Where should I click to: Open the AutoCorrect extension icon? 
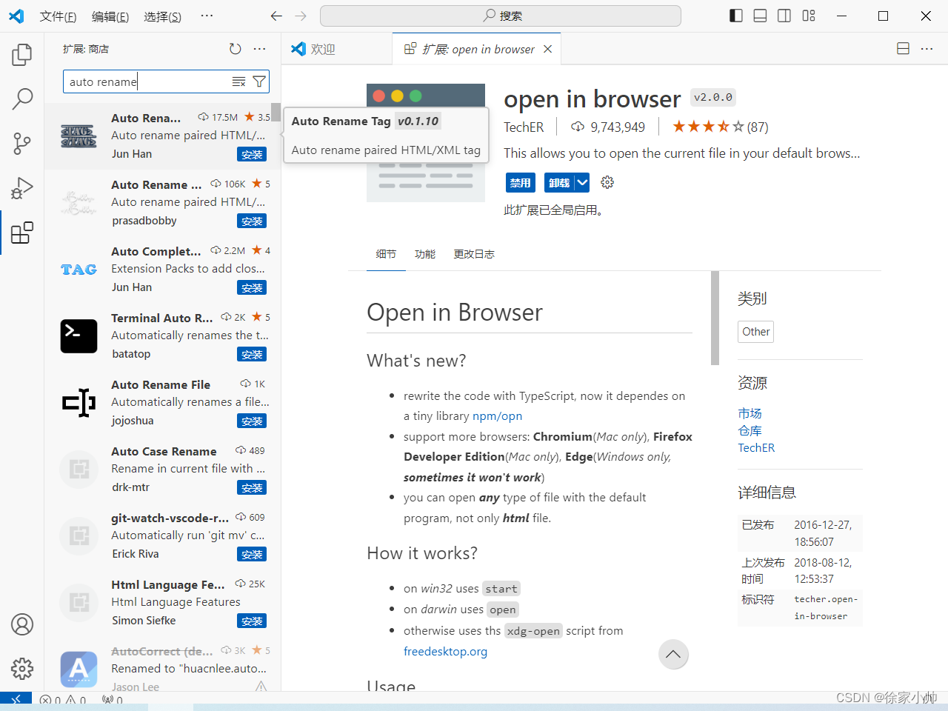tap(79, 670)
